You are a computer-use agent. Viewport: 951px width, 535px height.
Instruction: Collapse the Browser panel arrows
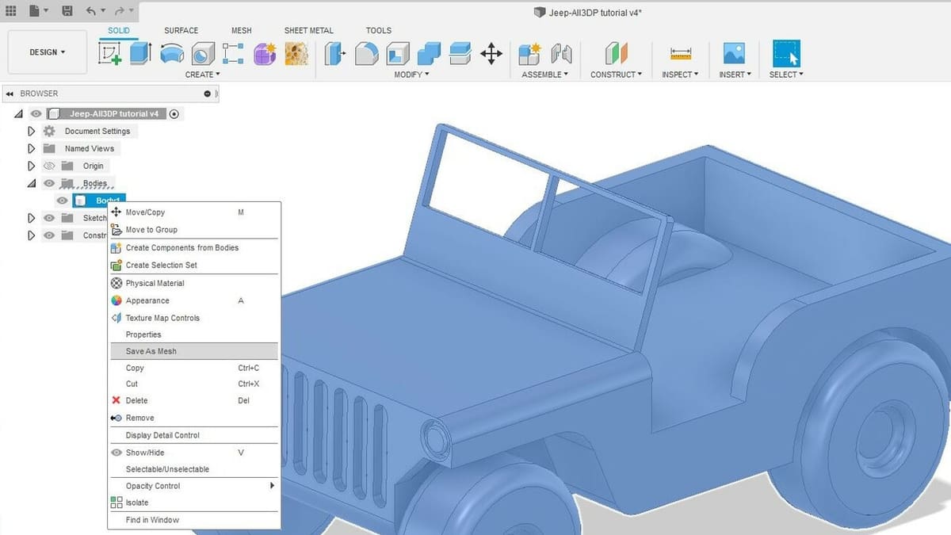[10, 94]
